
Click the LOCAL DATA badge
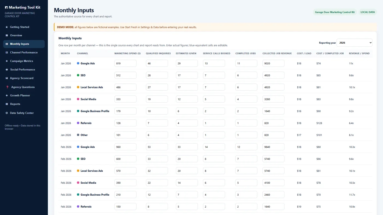pyautogui.click(x=368, y=12)
